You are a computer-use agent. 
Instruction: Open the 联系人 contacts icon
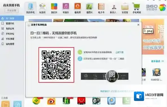pyautogui.click(x=113, y=7)
